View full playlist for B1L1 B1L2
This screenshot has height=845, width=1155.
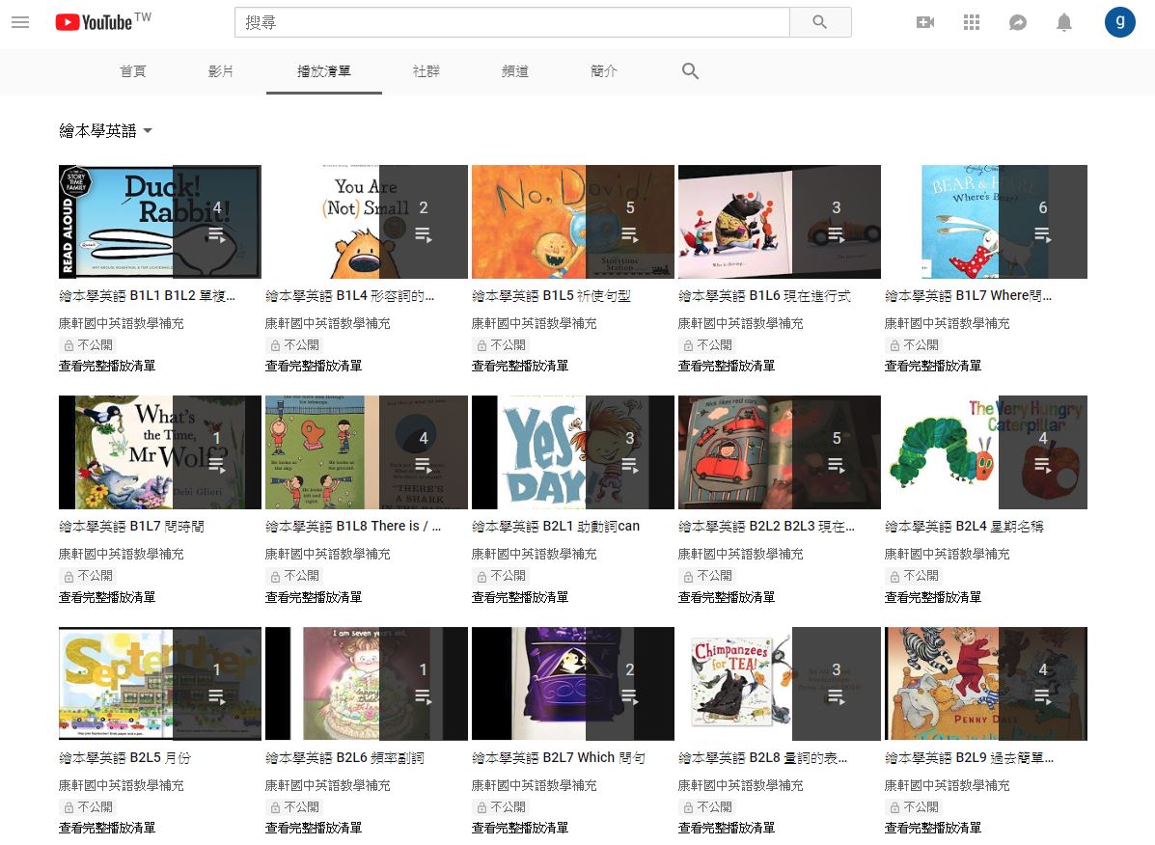(107, 366)
